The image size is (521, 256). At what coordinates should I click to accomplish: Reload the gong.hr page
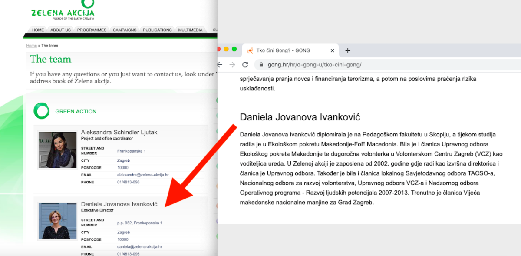point(245,65)
